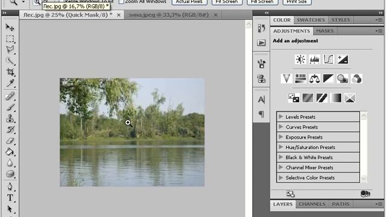Open the Character panel from the dock

click(x=261, y=99)
